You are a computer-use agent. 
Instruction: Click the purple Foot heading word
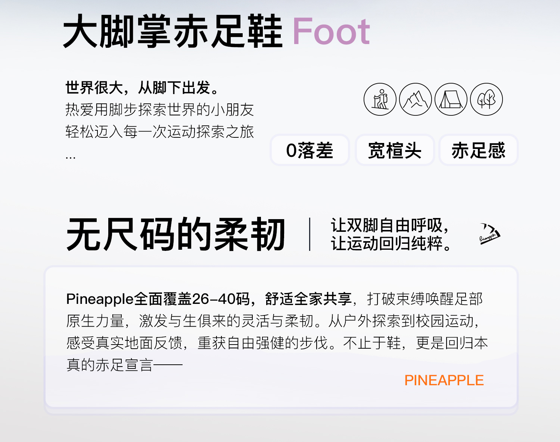click(331, 32)
